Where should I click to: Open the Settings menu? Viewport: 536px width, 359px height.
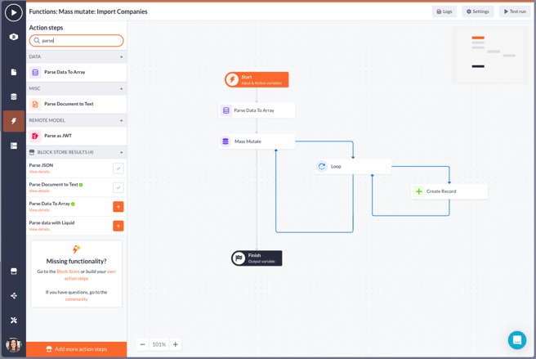click(x=477, y=11)
